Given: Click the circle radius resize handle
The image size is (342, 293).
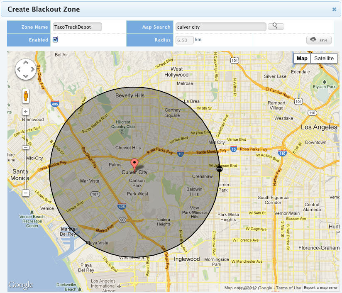Looking at the screenshot, I should [x=219, y=168].
